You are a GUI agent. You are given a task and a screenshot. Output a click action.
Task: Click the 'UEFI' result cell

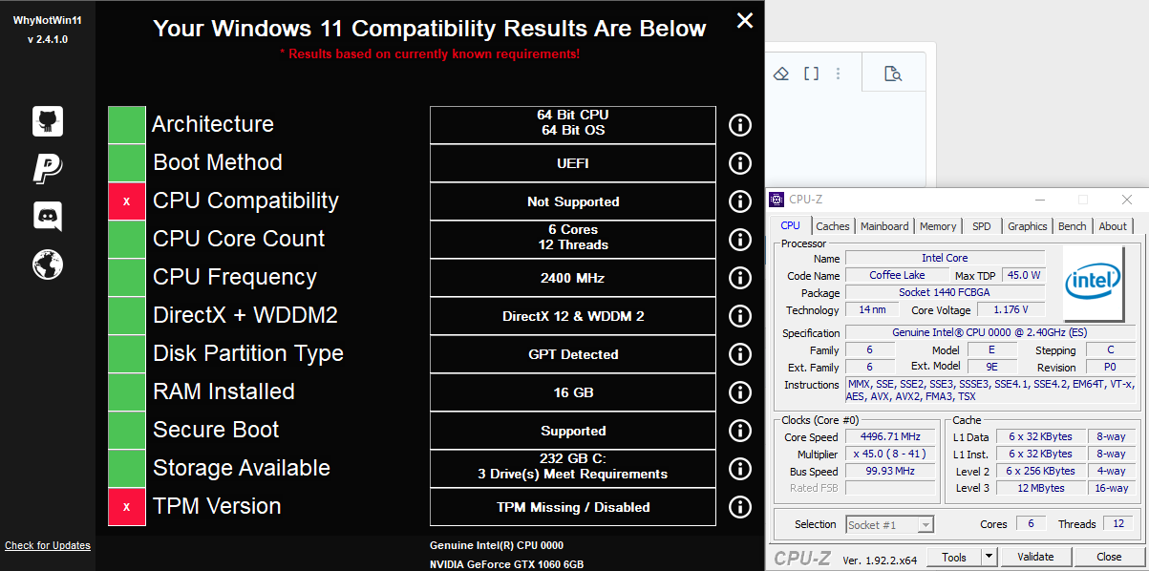tap(573, 163)
